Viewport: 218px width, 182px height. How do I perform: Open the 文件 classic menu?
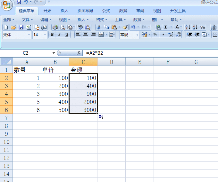click(x=27, y=20)
